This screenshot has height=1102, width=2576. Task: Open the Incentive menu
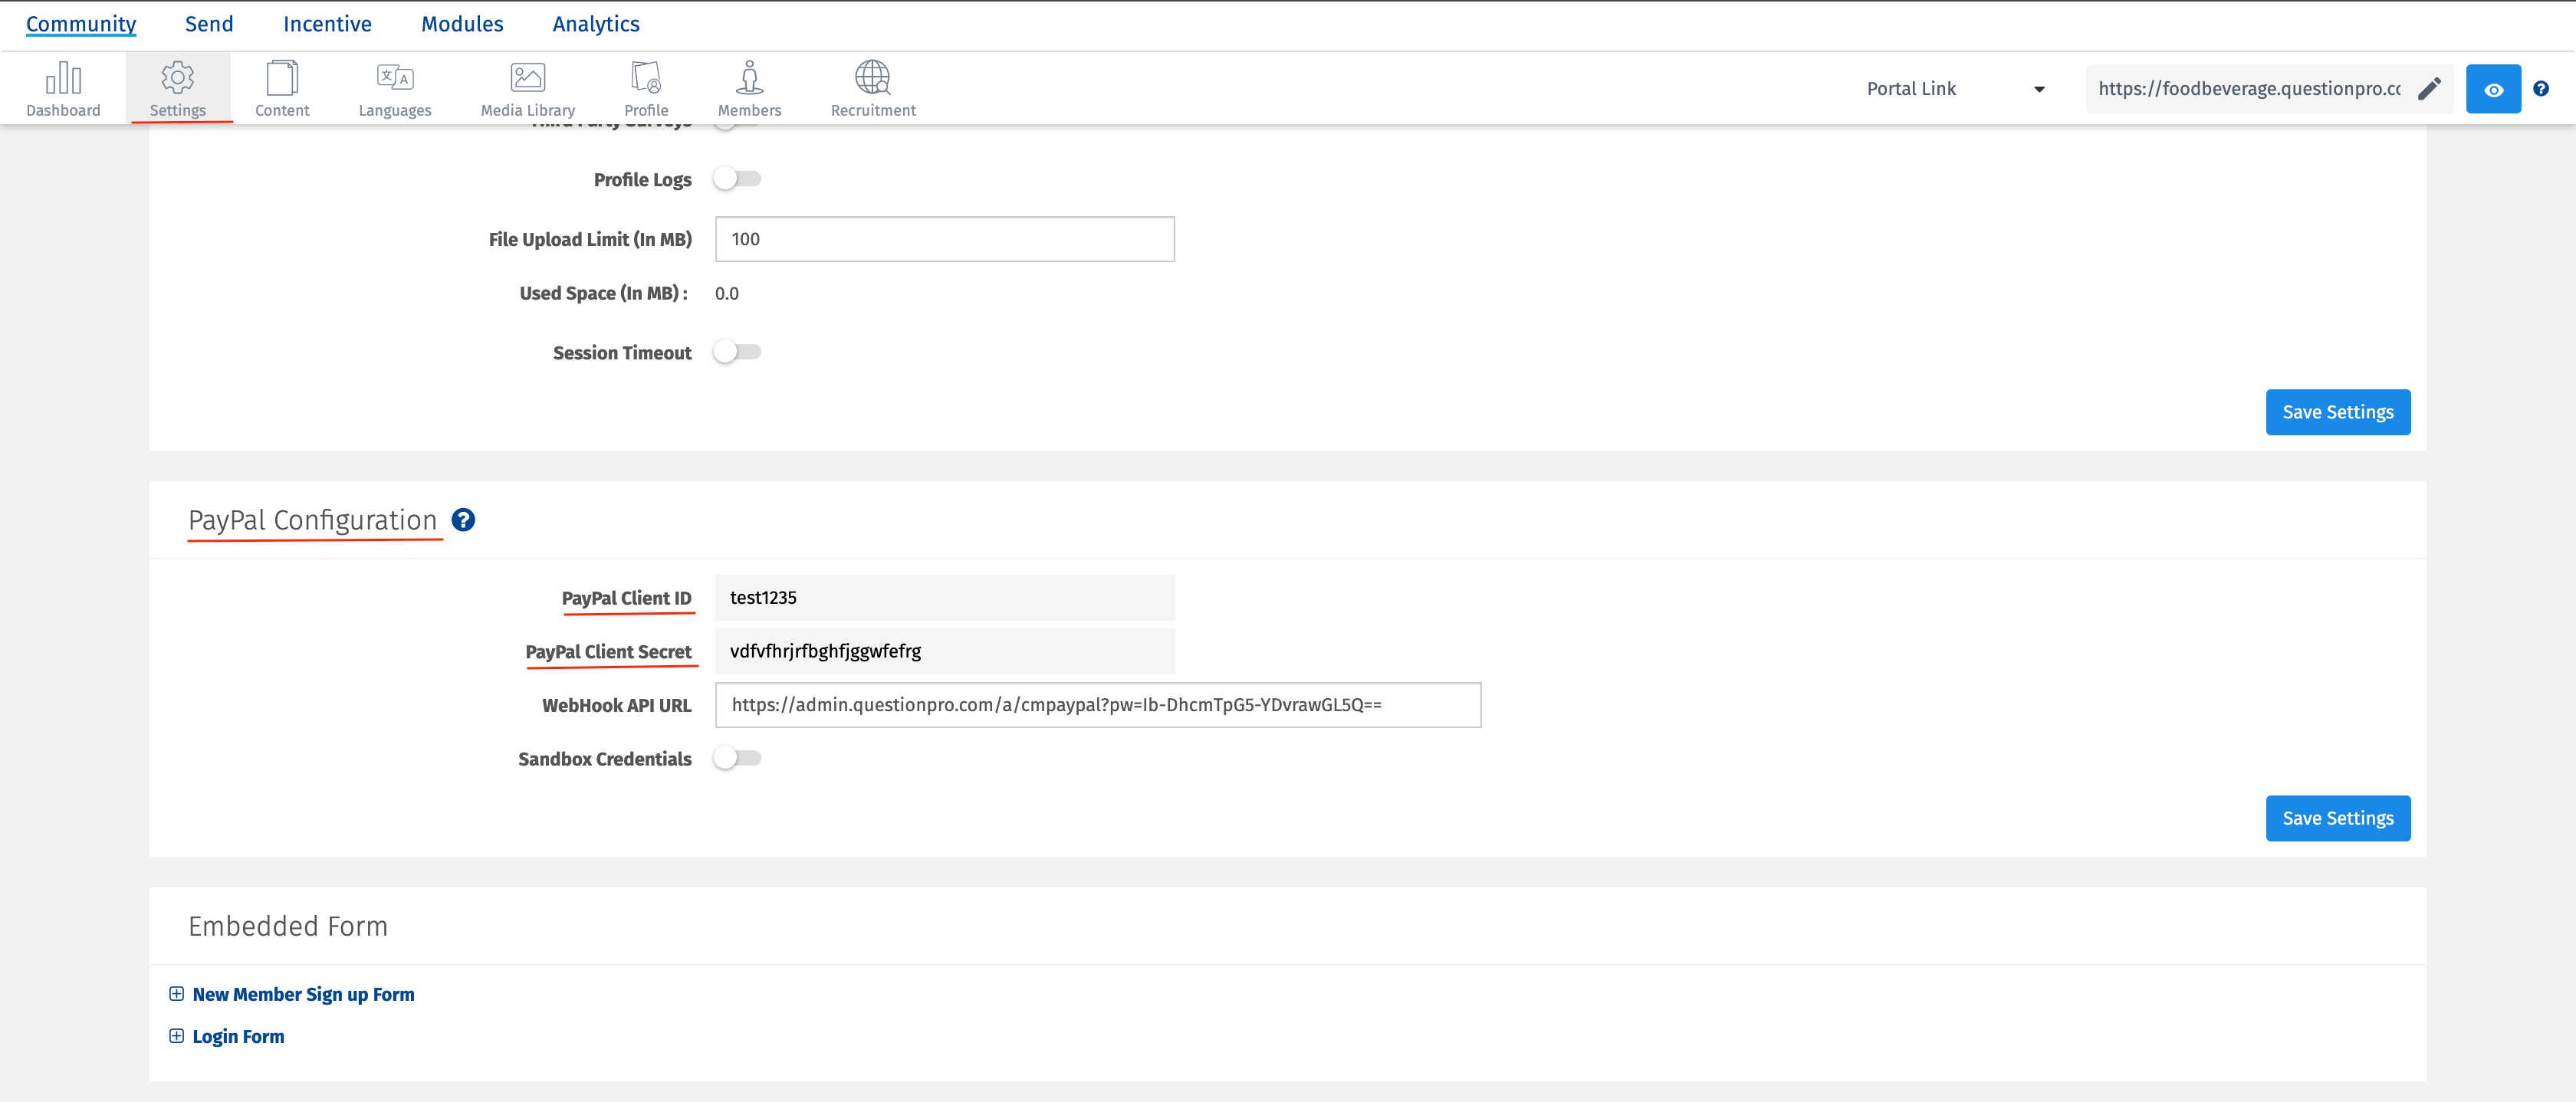(x=327, y=23)
